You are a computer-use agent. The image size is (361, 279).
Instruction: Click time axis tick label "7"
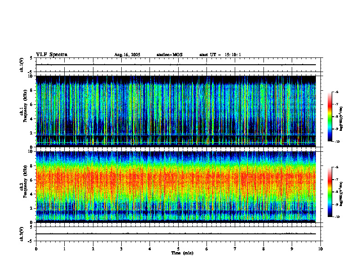[x=235, y=249]
